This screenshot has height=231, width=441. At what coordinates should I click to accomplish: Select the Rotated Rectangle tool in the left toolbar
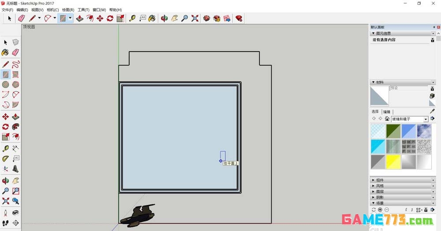click(16, 74)
